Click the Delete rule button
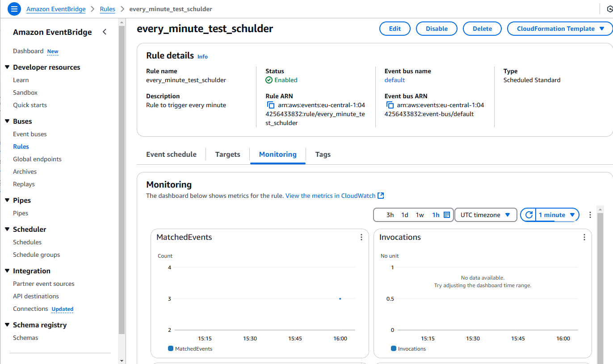This screenshot has width=613, height=364. click(x=483, y=29)
